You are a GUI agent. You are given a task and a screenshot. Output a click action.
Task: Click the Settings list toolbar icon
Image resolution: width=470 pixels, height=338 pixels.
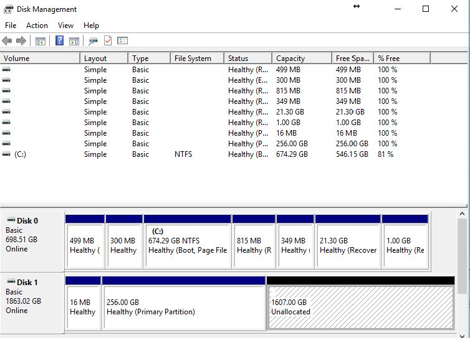tap(122, 41)
